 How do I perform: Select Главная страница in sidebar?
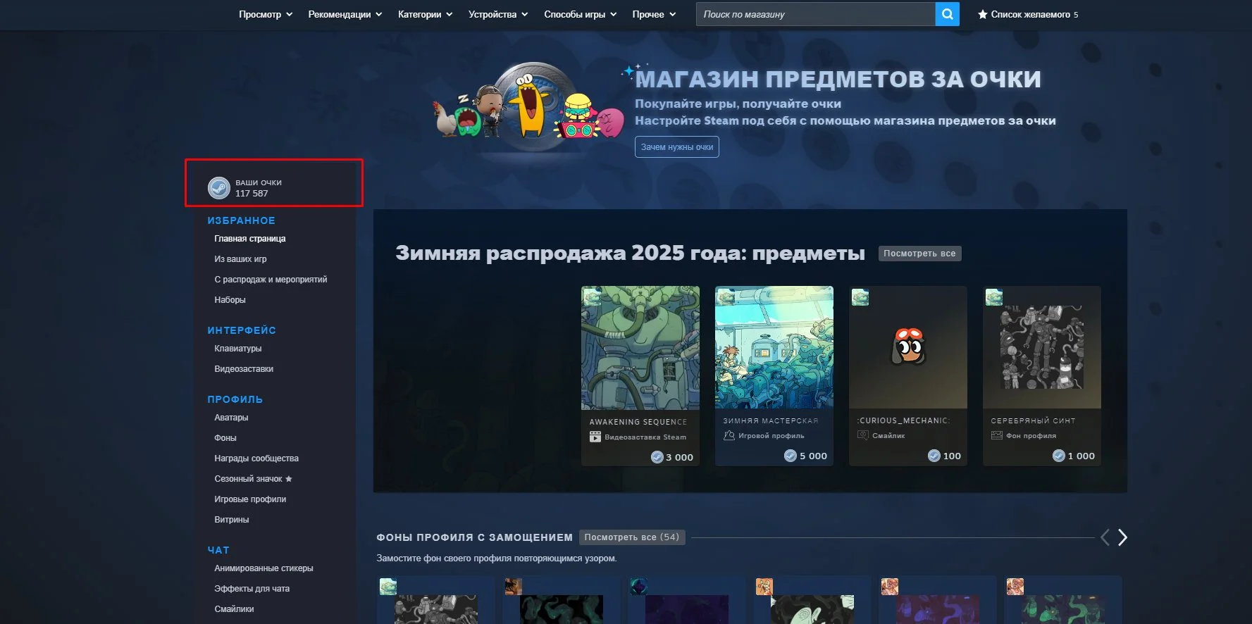[x=250, y=239]
